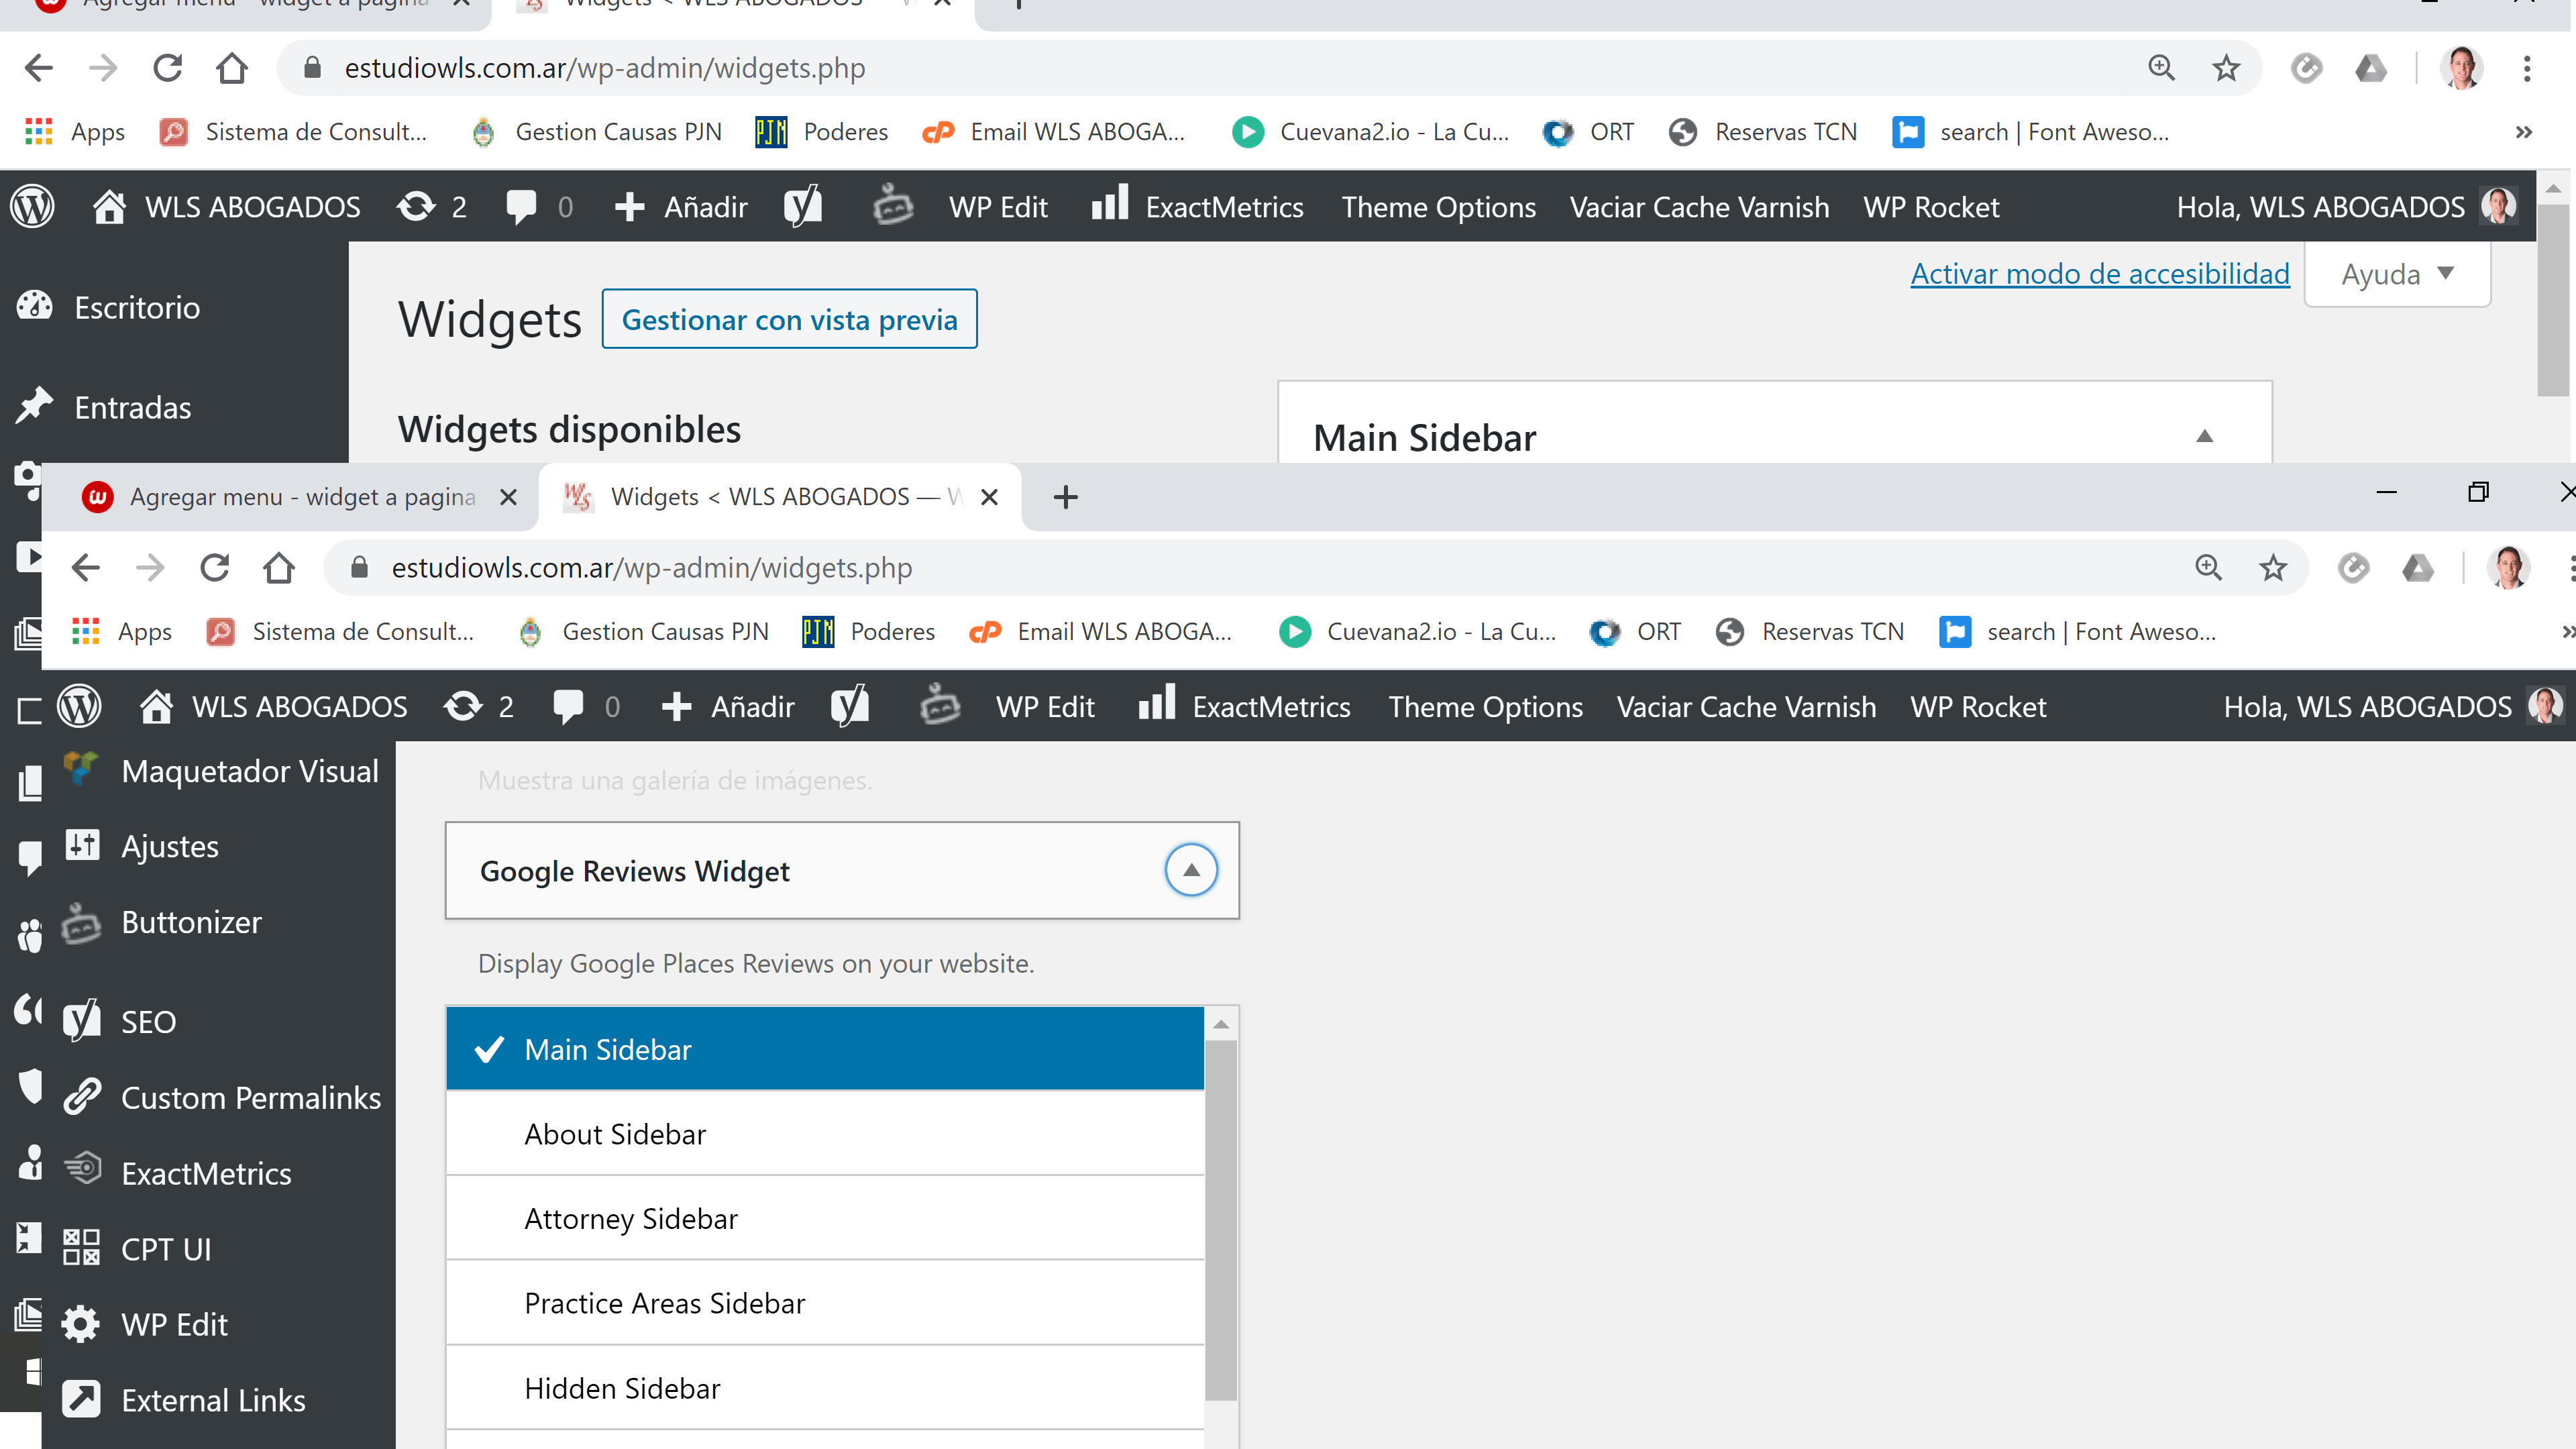The width and height of the screenshot is (2576, 1449).
Task: Bookmark page with star in front window
Action: tap(2273, 568)
